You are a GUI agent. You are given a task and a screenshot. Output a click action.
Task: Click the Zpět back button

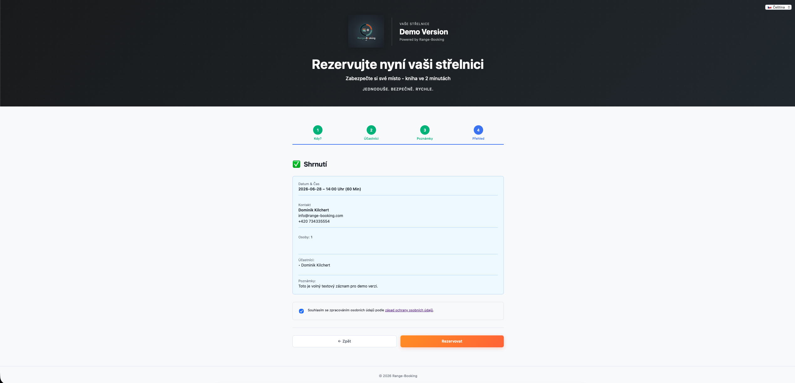tap(344, 341)
